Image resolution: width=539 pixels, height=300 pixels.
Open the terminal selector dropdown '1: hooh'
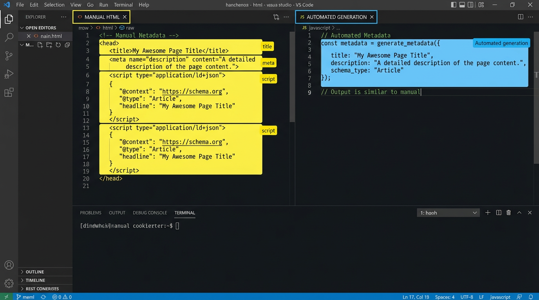pos(448,212)
